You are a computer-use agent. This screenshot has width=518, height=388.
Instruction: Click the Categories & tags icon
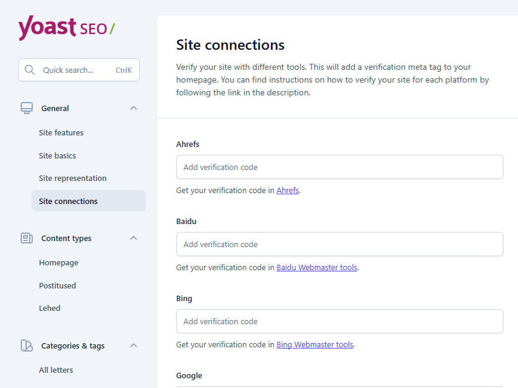26,345
